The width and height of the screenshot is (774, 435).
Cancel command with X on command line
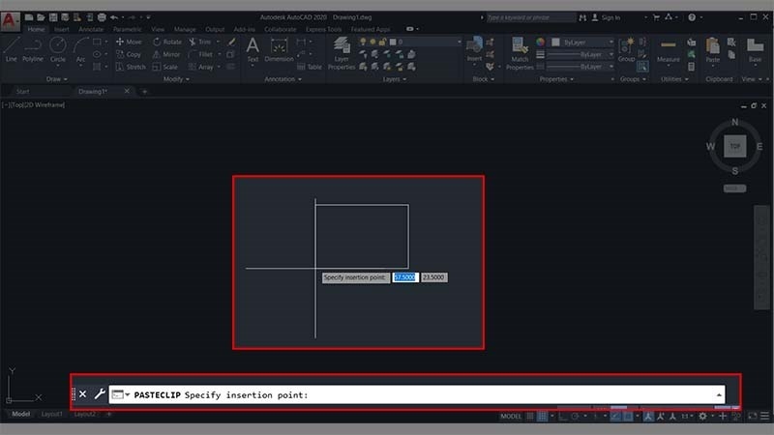click(82, 393)
